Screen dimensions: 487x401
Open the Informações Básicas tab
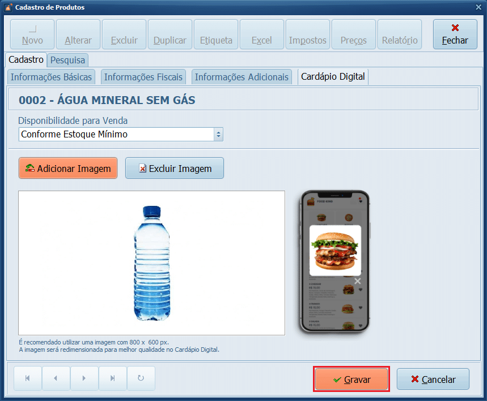(51, 77)
